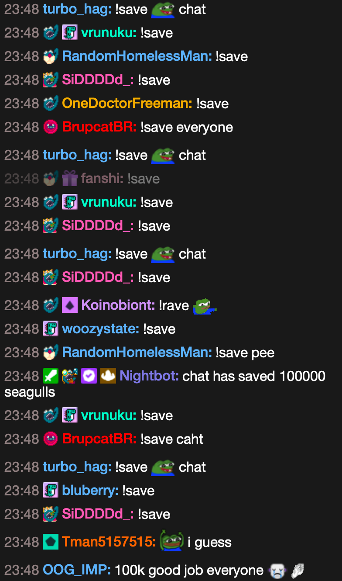Open bluberry's user card
The width and height of the screenshot is (342, 581).
(90, 491)
